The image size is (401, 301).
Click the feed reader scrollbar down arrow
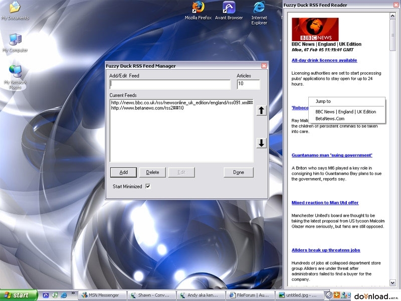(x=392, y=282)
